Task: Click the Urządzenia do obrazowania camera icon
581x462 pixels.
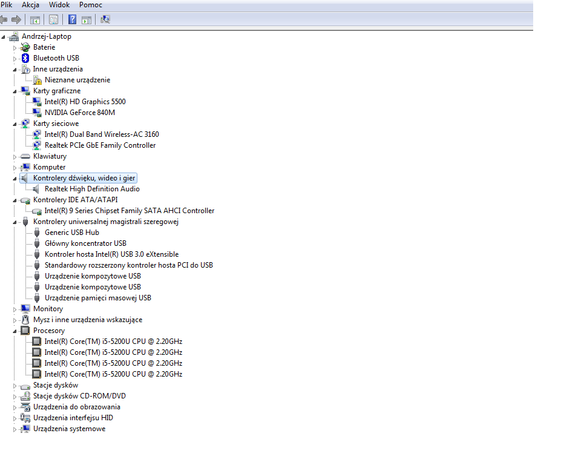Action: pyautogui.click(x=25, y=407)
